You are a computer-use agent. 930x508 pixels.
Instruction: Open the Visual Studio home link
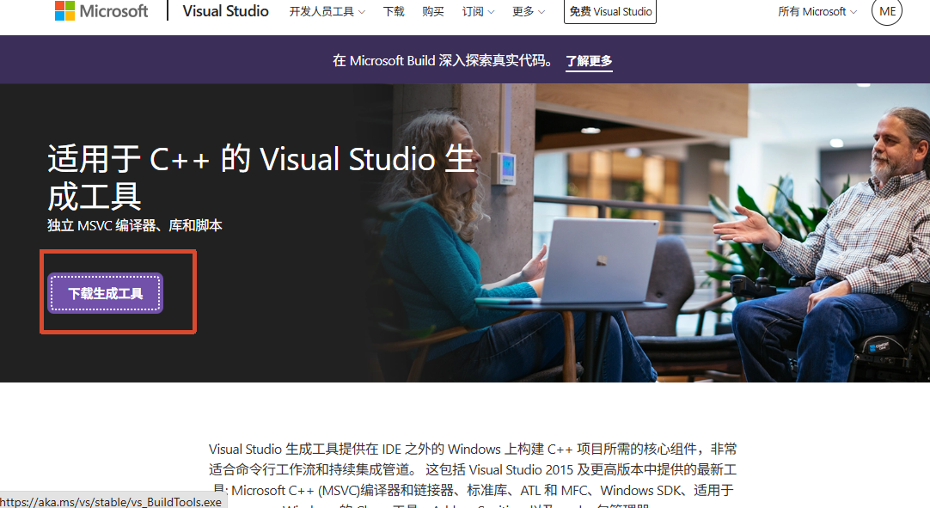coord(225,11)
